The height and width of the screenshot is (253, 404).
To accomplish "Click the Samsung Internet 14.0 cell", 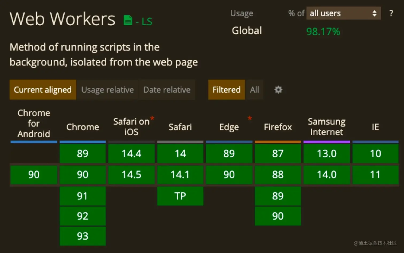I will 327,175.
